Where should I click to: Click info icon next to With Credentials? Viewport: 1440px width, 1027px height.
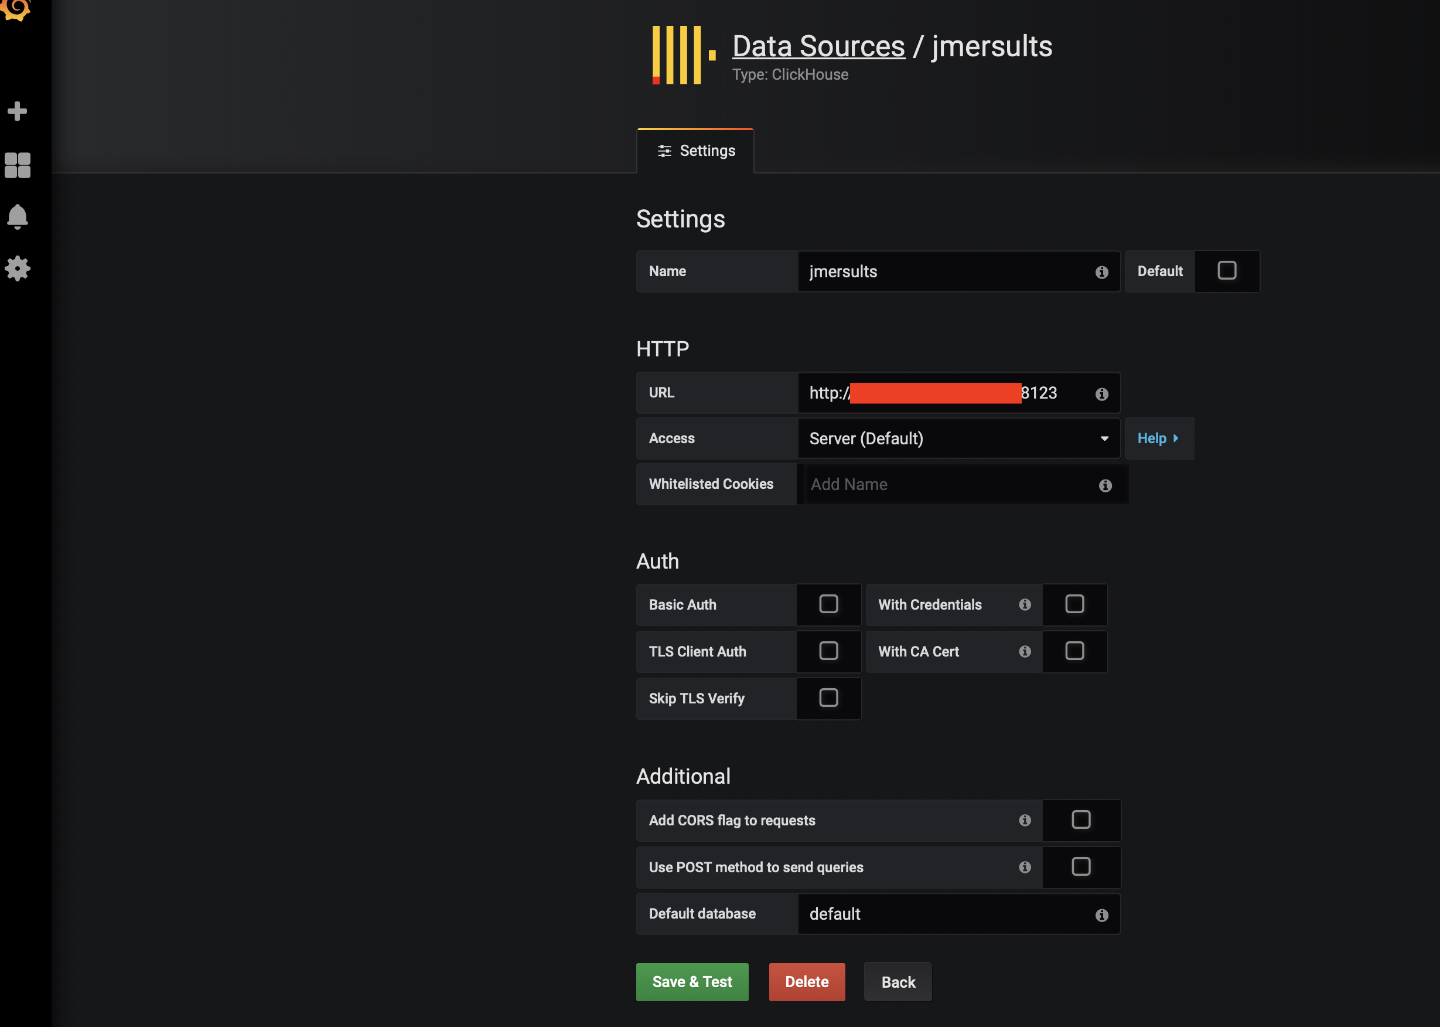click(x=1024, y=604)
